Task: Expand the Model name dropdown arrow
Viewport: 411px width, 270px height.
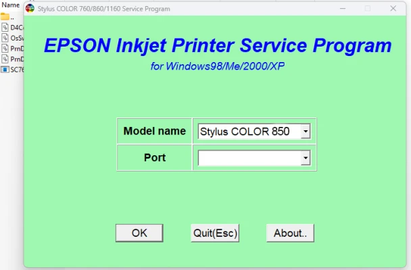Action: tap(306, 131)
